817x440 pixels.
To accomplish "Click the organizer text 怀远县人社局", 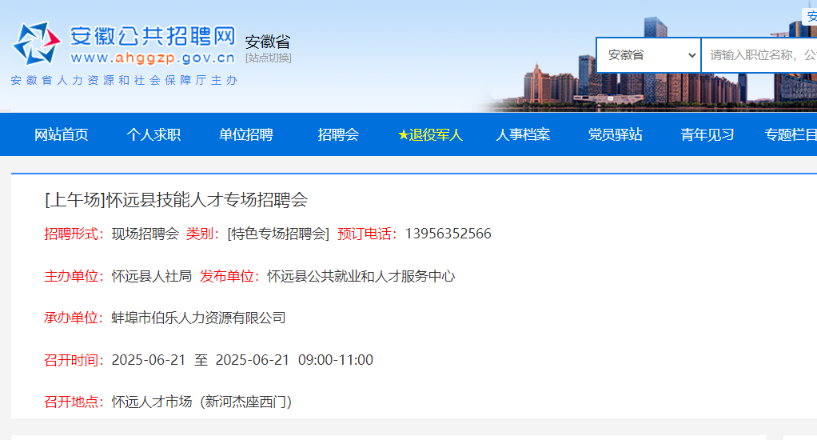I will (152, 276).
